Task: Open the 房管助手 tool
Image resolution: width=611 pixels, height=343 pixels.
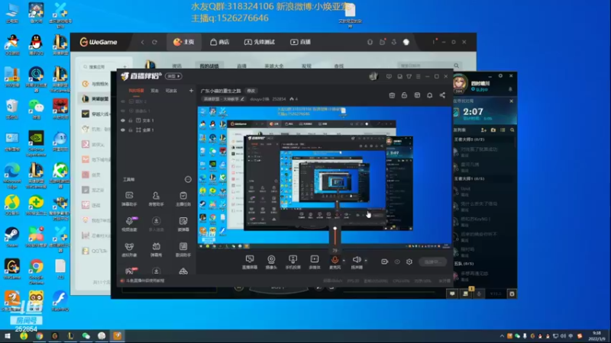Action: click(x=156, y=198)
